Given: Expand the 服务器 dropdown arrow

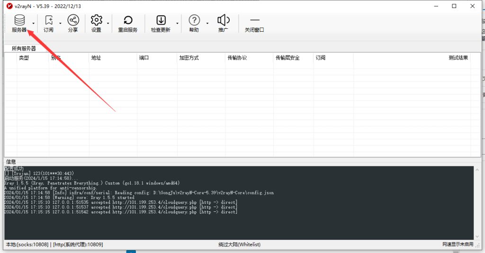Looking at the screenshot, I should pyautogui.click(x=34, y=24).
